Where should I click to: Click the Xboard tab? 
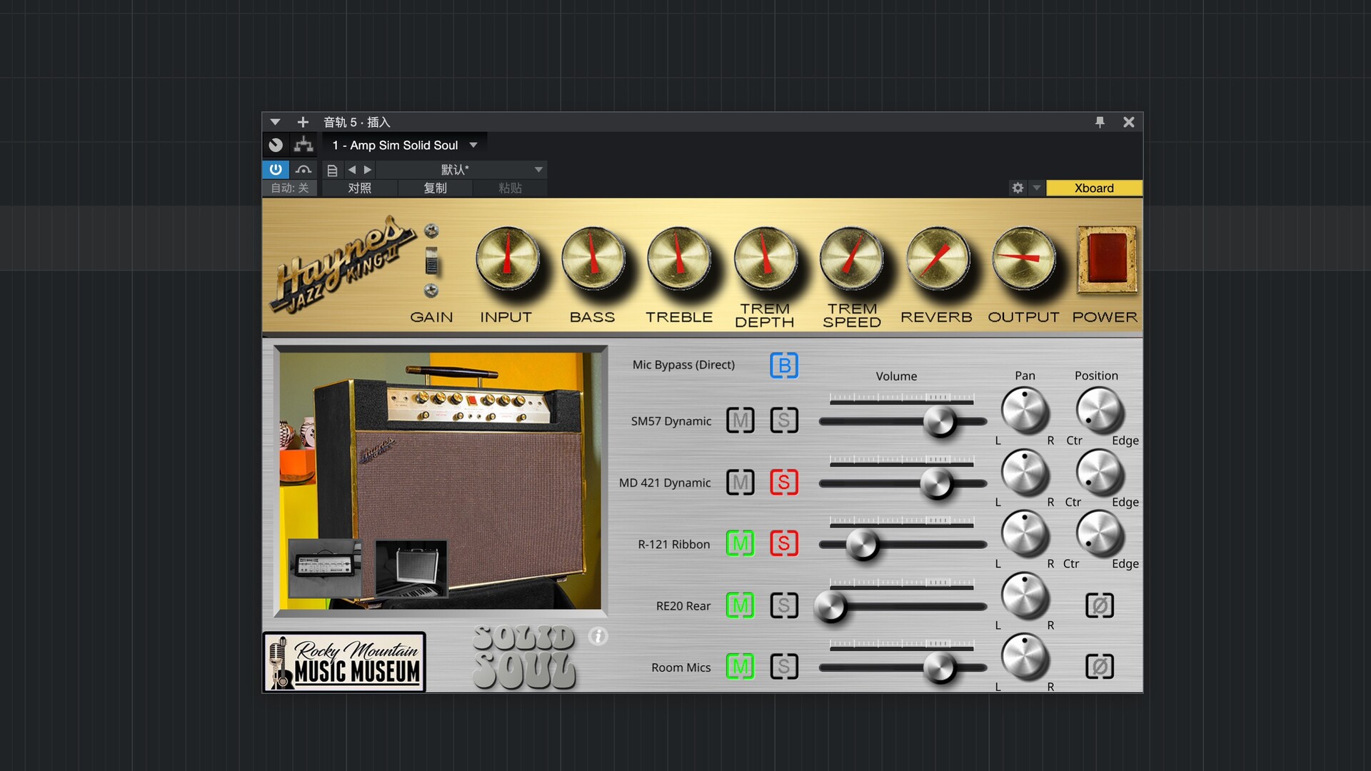click(x=1093, y=188)
